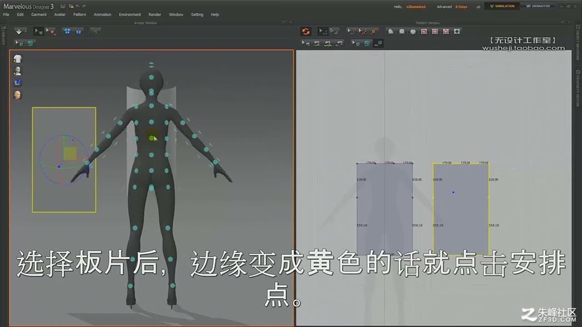Select the Internal Circle tool
Viewport: 582px width, 327px height.
446,31
